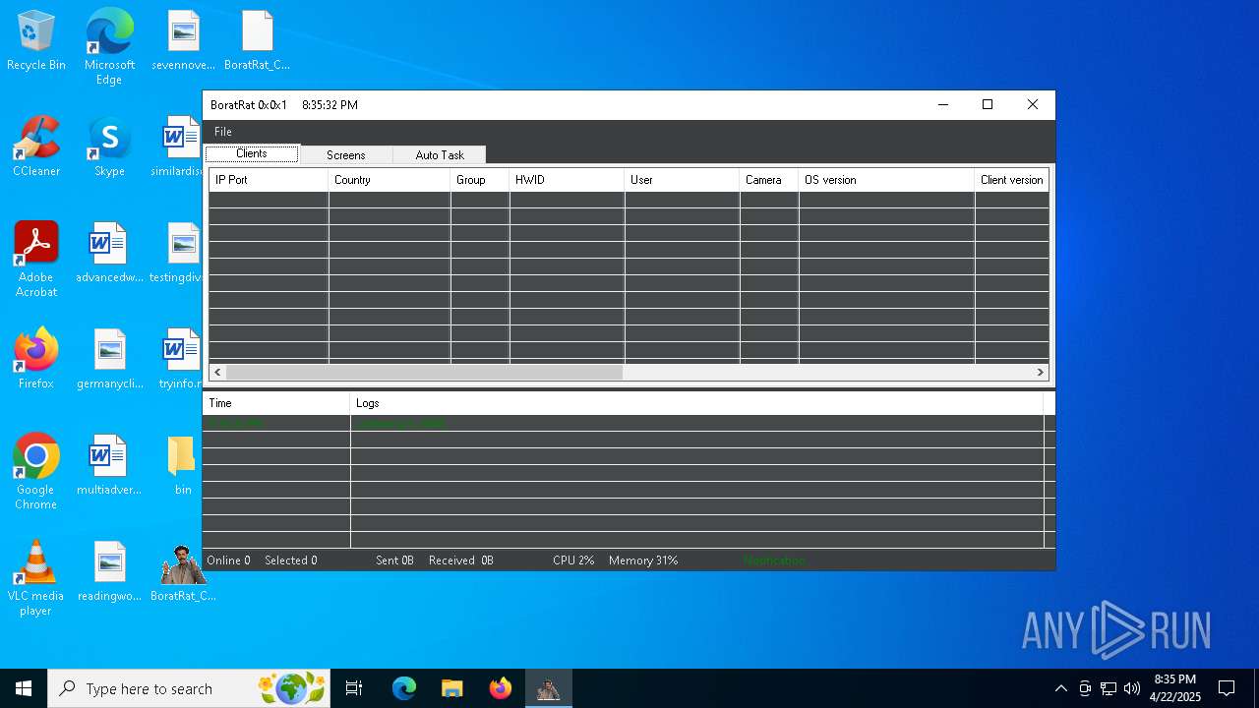
Task: Click the Online 0 status label
Action: pyautogui.click(x=228, y=560)
